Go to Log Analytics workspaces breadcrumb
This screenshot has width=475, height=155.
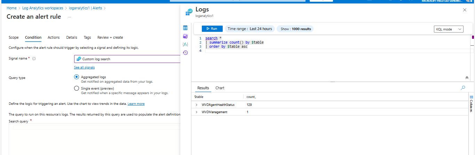pos(43,8)
